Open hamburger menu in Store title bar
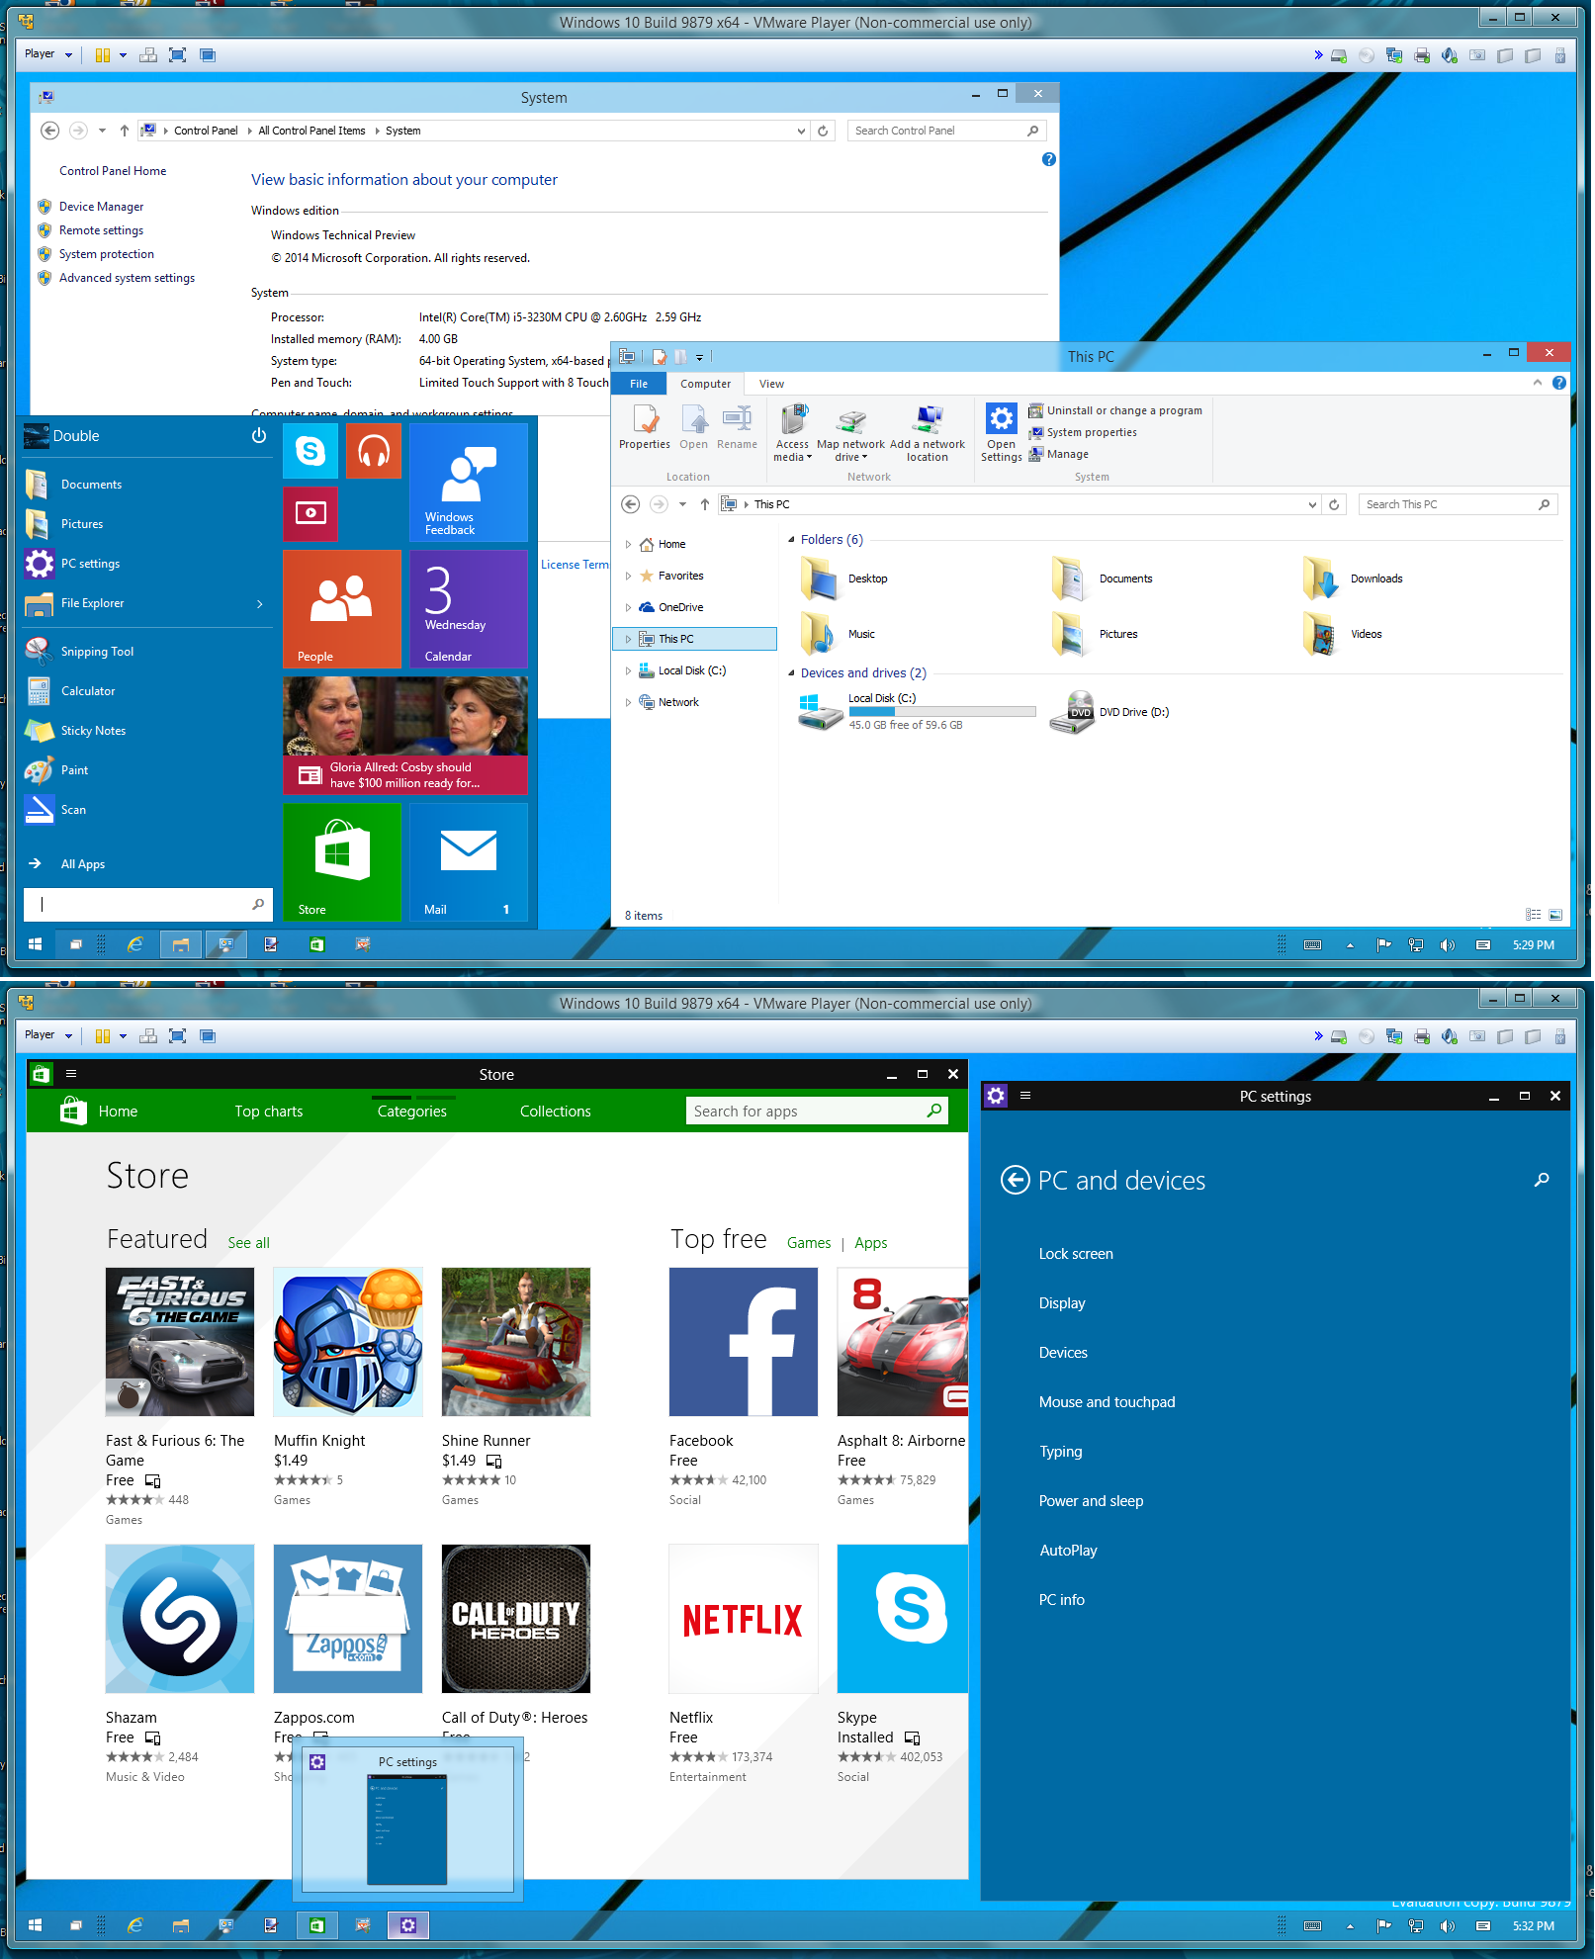Screen dimensions: 1595x1959 click(x=71, y=1074)
